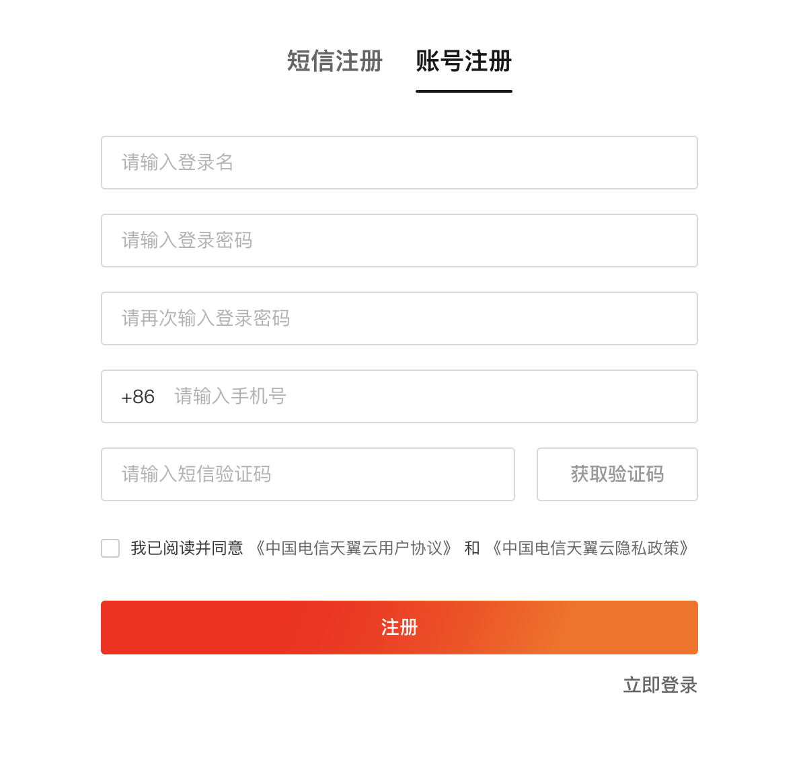Click the 请再次输入登录密码 confirm field
Viewport: 803px width, 774px height.
point(399,318)
